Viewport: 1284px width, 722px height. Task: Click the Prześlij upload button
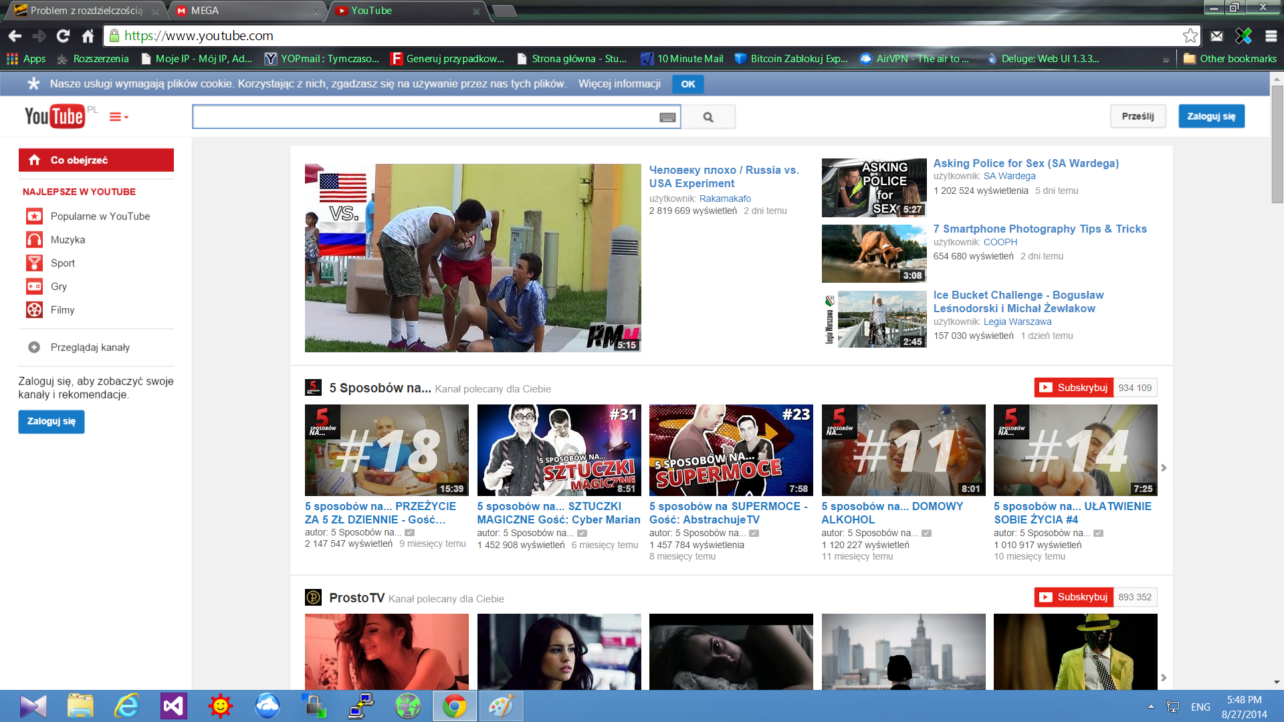tap(1138, 116)
